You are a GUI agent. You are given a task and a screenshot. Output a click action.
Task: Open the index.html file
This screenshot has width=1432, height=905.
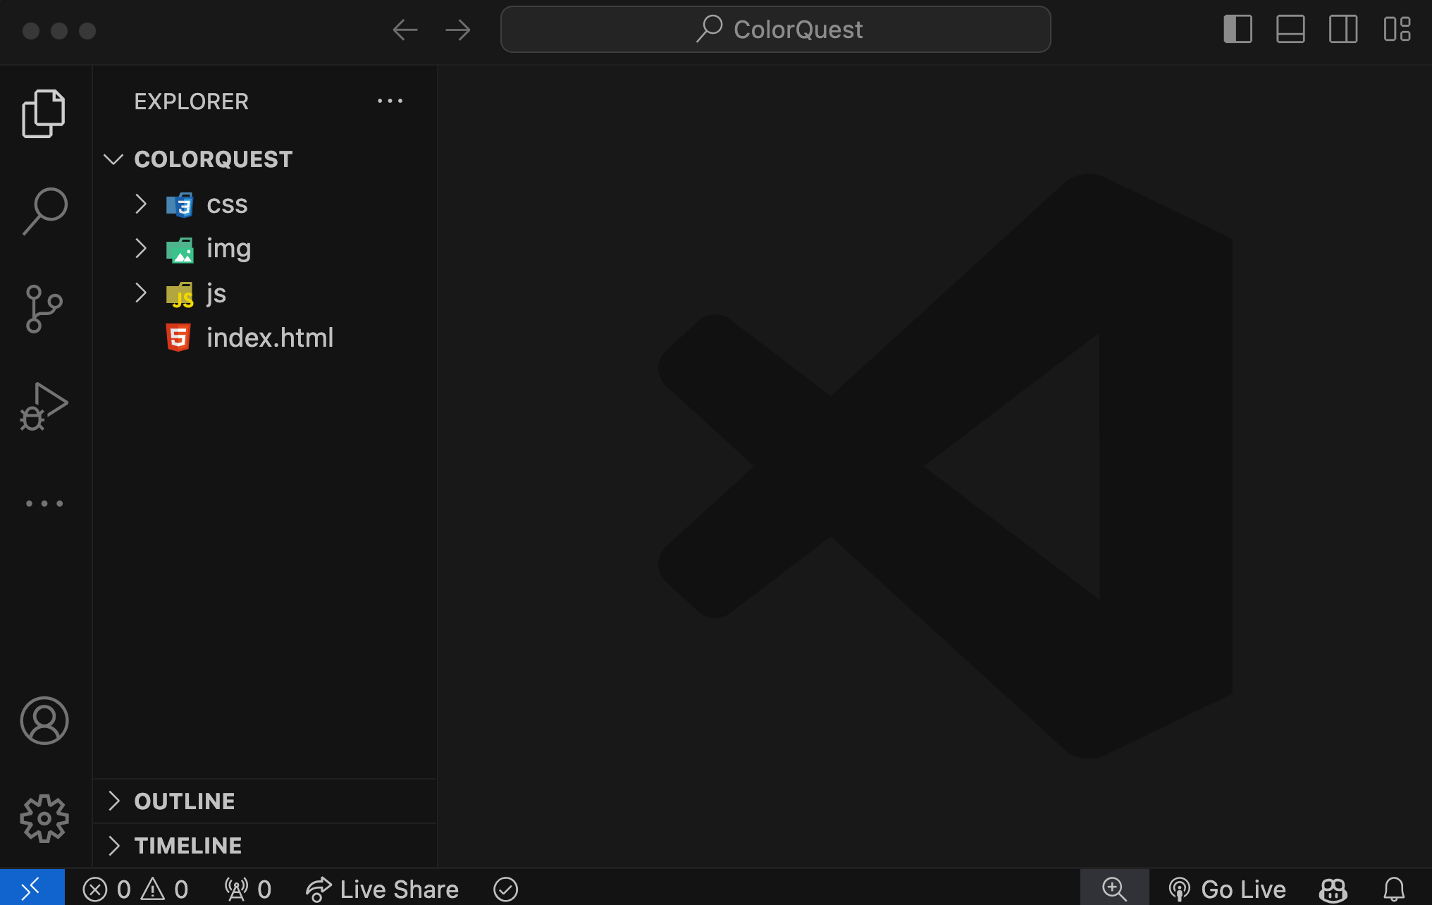[265, 338]
